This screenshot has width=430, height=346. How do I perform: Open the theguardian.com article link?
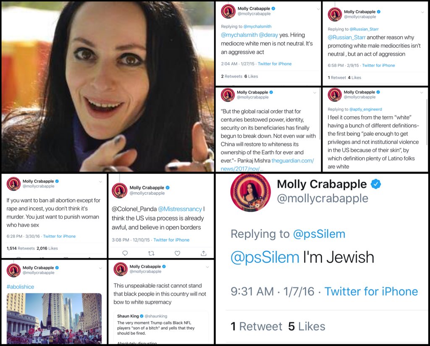click(267, 165)
